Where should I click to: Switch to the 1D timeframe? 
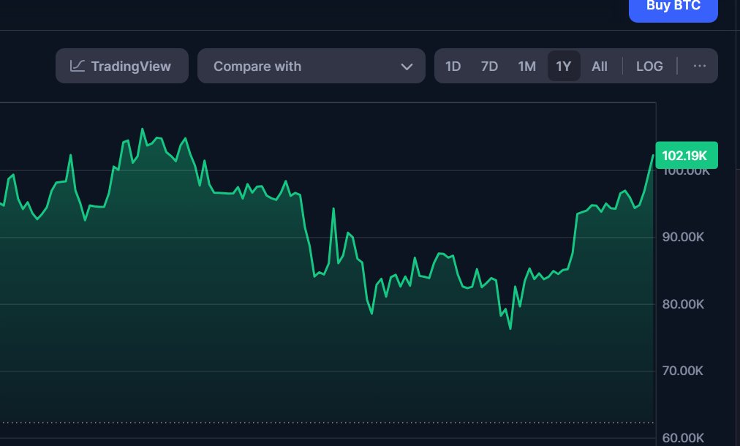[x=453, y=66]
